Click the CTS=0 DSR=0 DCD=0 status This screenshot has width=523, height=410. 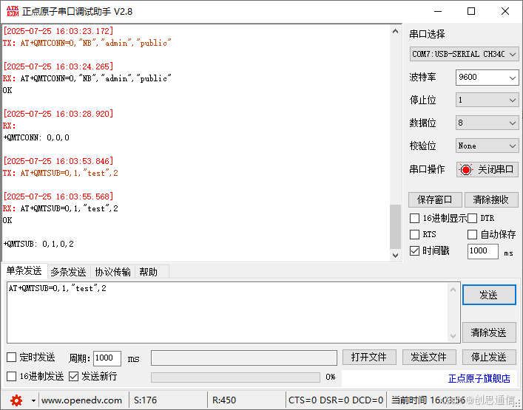click(336, 400)
